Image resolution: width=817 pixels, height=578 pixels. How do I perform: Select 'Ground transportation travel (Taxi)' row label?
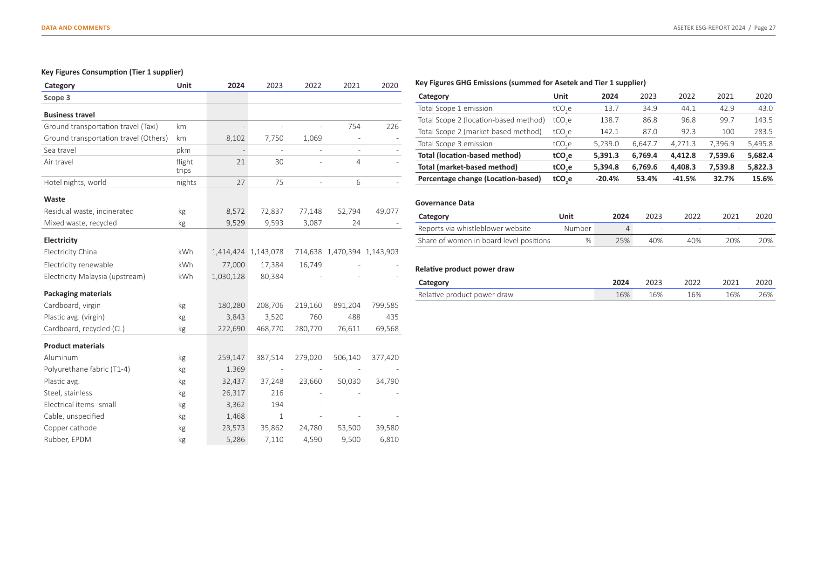(x=101, y=127)
